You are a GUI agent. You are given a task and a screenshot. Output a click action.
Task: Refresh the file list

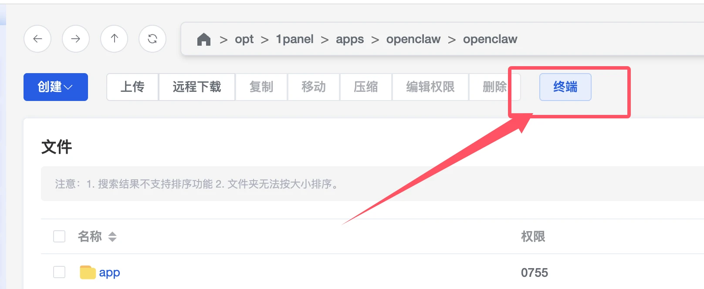tap(152, 39)
